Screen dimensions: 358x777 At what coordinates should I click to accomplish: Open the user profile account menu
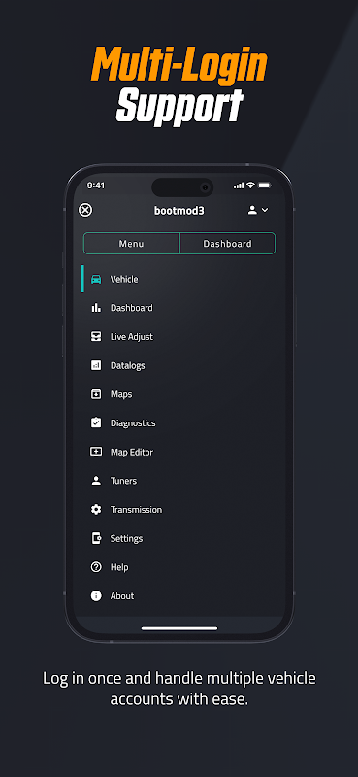(252, 210)
